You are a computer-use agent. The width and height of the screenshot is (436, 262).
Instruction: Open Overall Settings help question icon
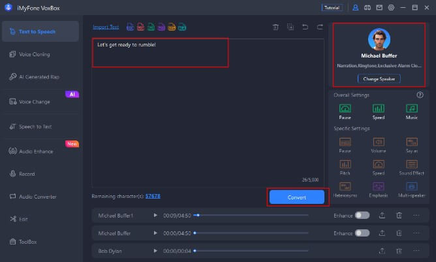(420, 95)
